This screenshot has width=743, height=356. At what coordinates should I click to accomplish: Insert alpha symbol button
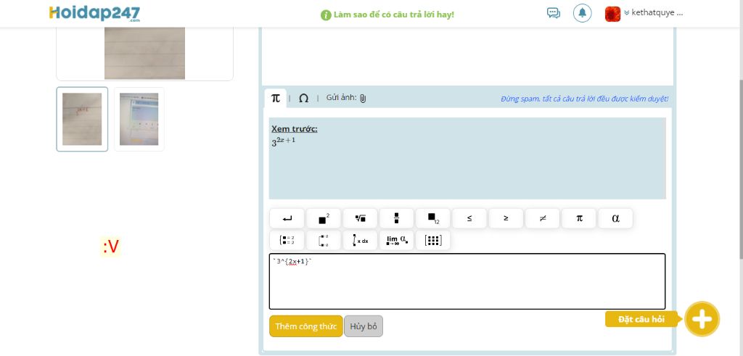pyautogui.click(x=615, y=218)
